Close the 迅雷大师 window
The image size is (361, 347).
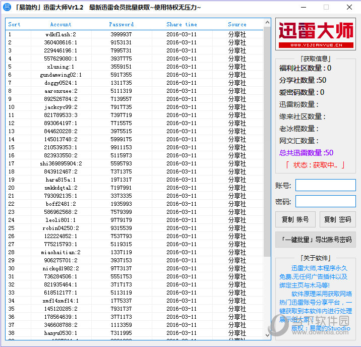coord(349,7)
